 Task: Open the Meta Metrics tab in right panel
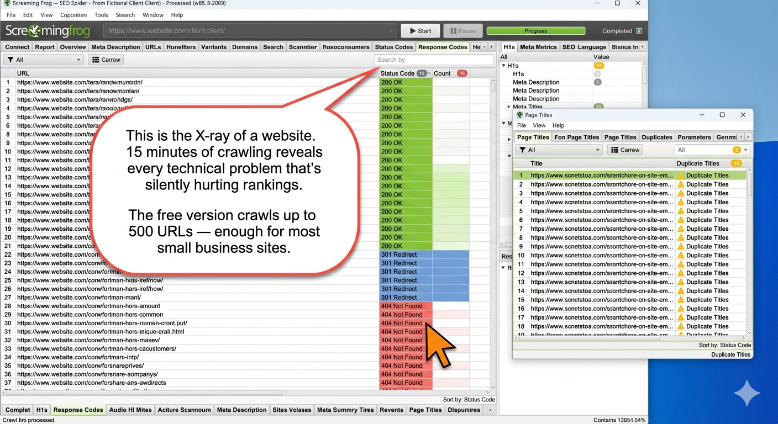coord(538,47)
